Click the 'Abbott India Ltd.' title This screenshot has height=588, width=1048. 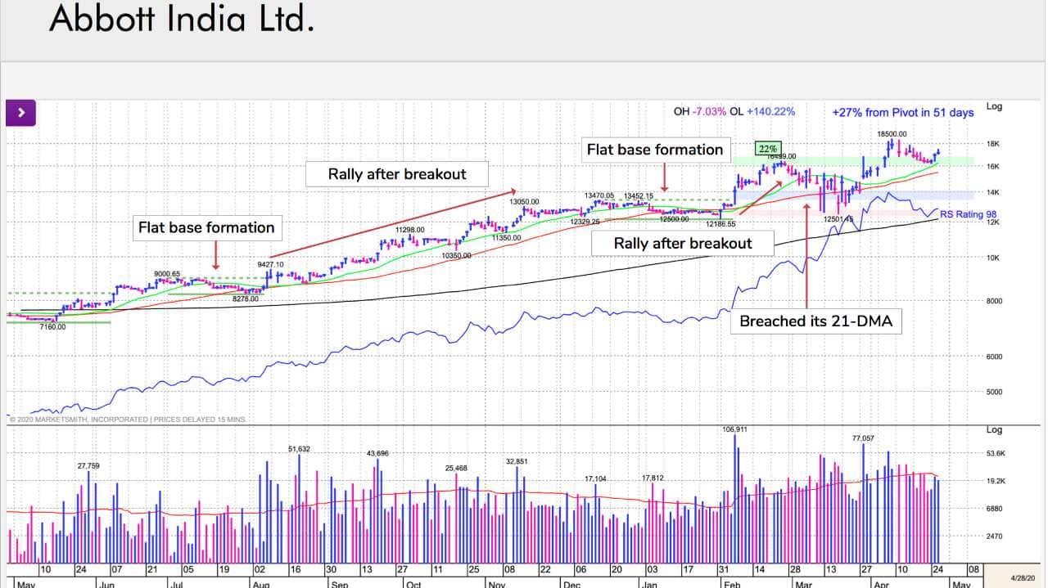click(x=181, y=19)
